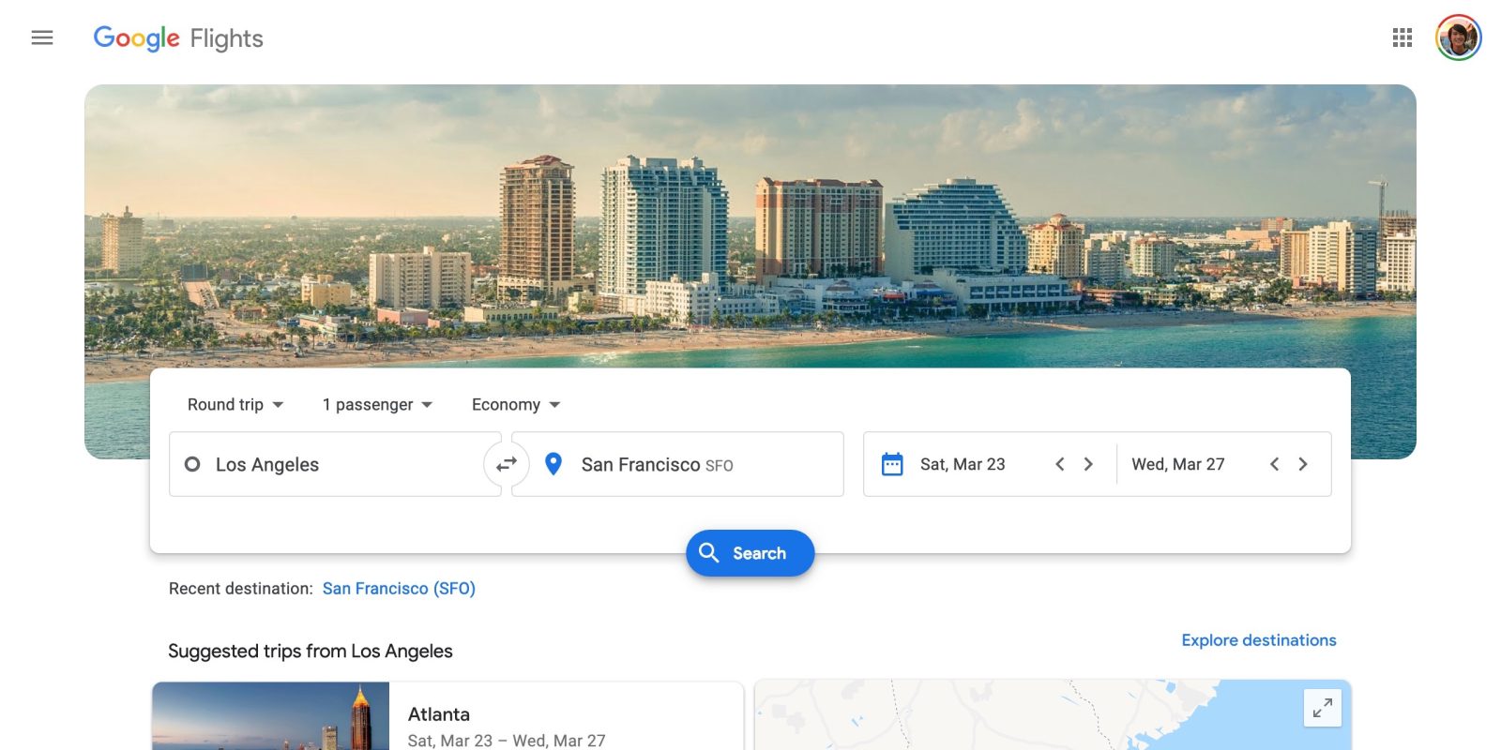Select recent destination San Francisco (SFO)
The height and width of the screenshot is (750, 1501).
click(x=399, y=589)
